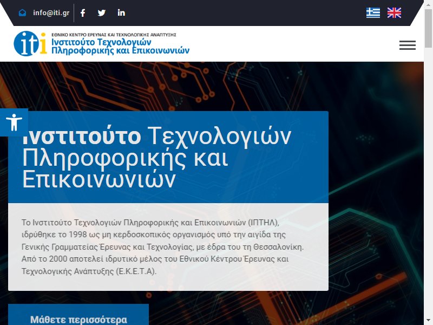Click the page vertical scrollbar thumb
This screenshot has height=325, width=433.
(x=428, y=29)
